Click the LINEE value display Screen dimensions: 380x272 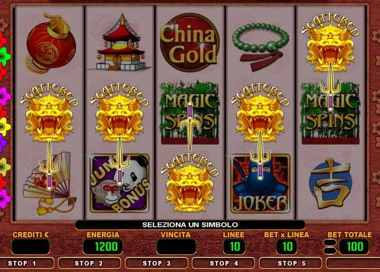click(x=234, y=247)
